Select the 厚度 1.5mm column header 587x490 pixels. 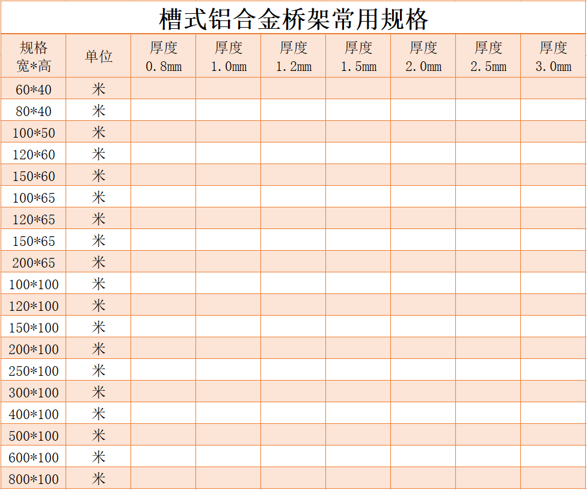click(x=359, y=55)
